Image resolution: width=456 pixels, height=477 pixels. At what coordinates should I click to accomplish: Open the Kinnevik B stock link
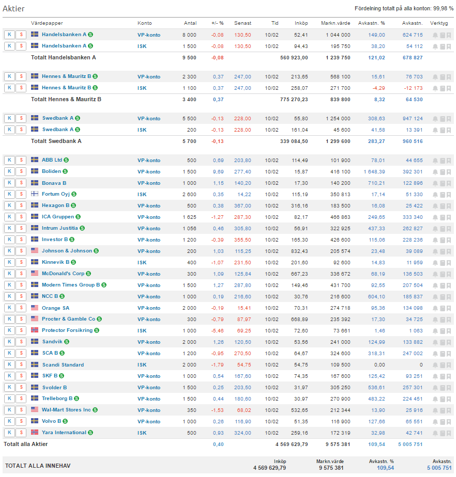coord(55,262)
